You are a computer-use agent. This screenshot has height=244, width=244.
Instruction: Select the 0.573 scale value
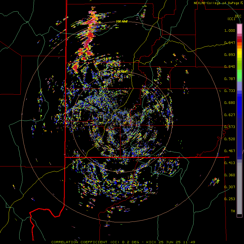coord(230,127)
